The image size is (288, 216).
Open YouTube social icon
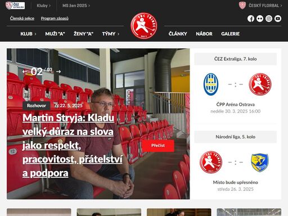pos(278,19)
